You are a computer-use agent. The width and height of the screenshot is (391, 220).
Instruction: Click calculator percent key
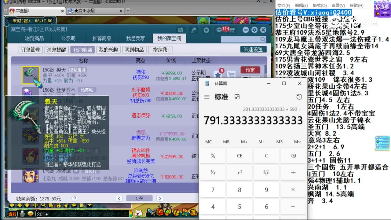(x=213, y=156)
